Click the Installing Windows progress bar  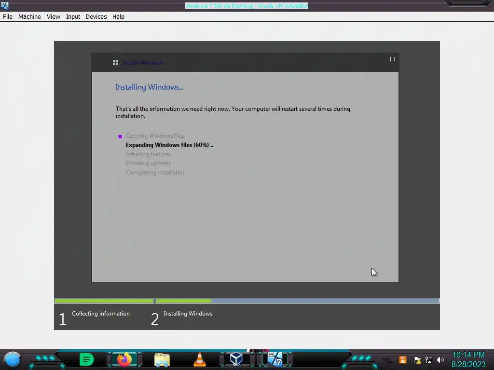pyautogui.click(x=297, y=301)
